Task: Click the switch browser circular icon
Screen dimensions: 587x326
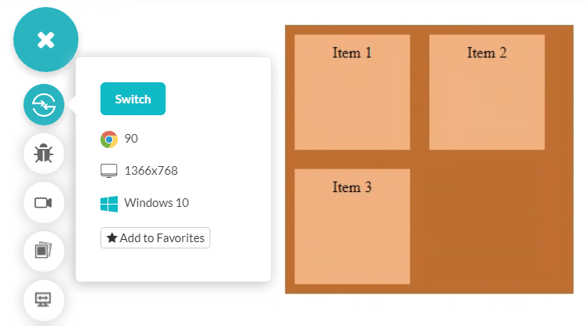Action: coord(44,104)
